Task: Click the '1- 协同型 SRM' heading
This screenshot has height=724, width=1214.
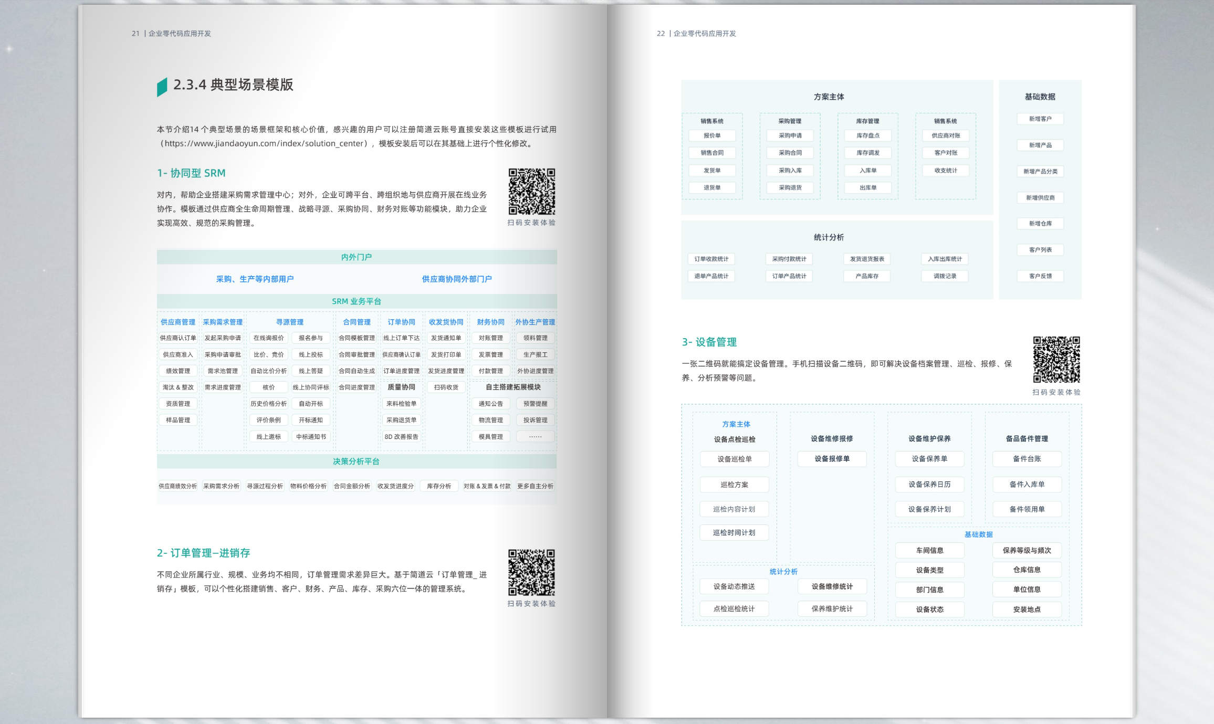Action: (x=191, y=173)
